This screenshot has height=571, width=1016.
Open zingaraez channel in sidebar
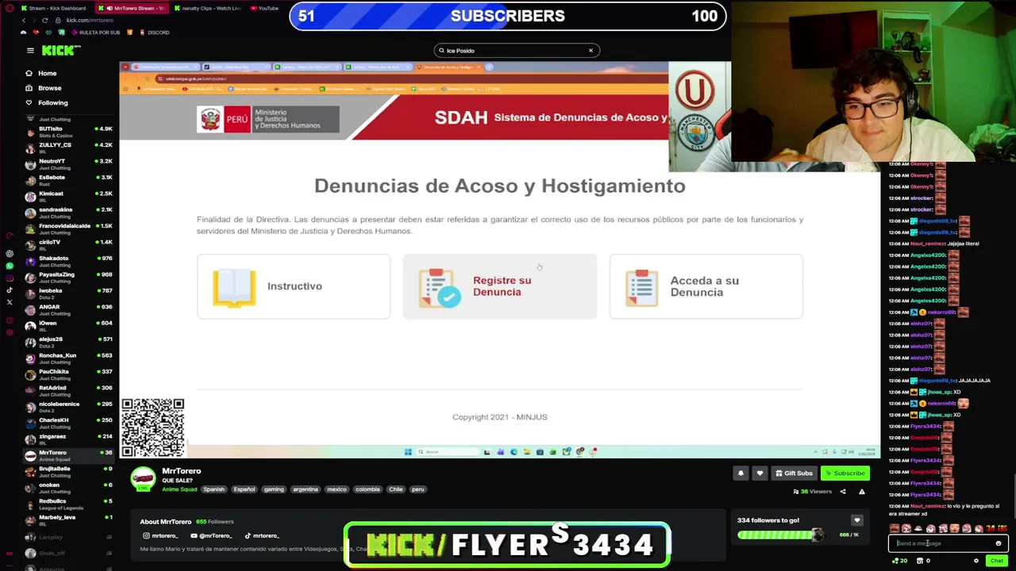tap(70, 439)
